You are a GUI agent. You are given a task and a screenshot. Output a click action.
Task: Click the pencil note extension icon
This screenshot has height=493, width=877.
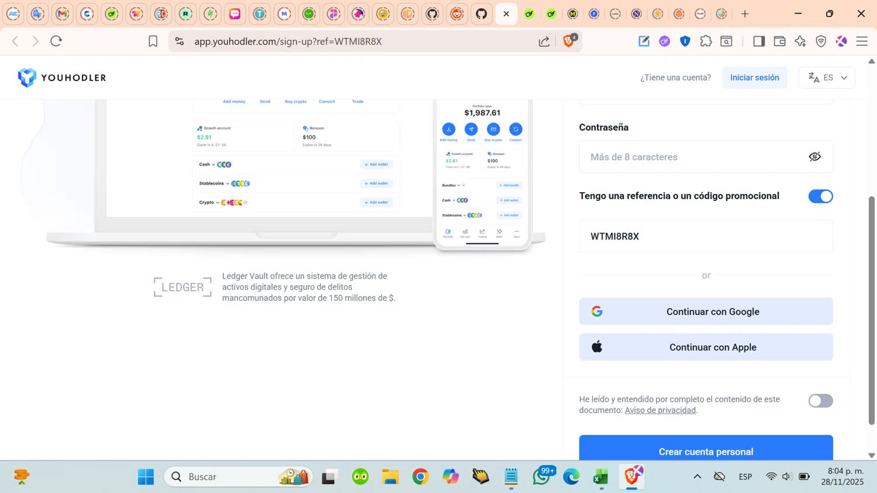[644, 41]
